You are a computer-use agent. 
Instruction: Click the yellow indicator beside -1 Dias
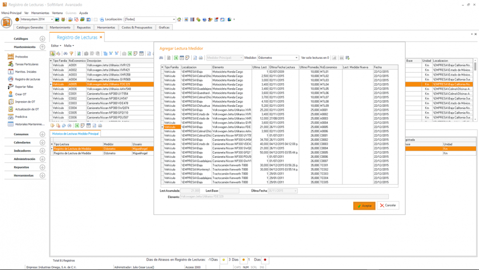pos(224,260)
